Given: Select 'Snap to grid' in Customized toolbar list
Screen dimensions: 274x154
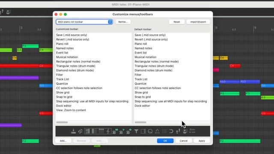Looking at the screenshot, I should 64,97.
